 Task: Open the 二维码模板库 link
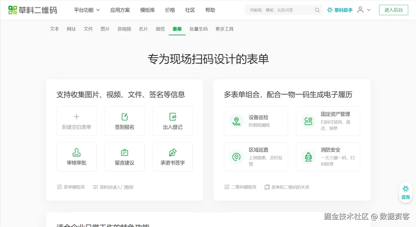click(244, 187)
